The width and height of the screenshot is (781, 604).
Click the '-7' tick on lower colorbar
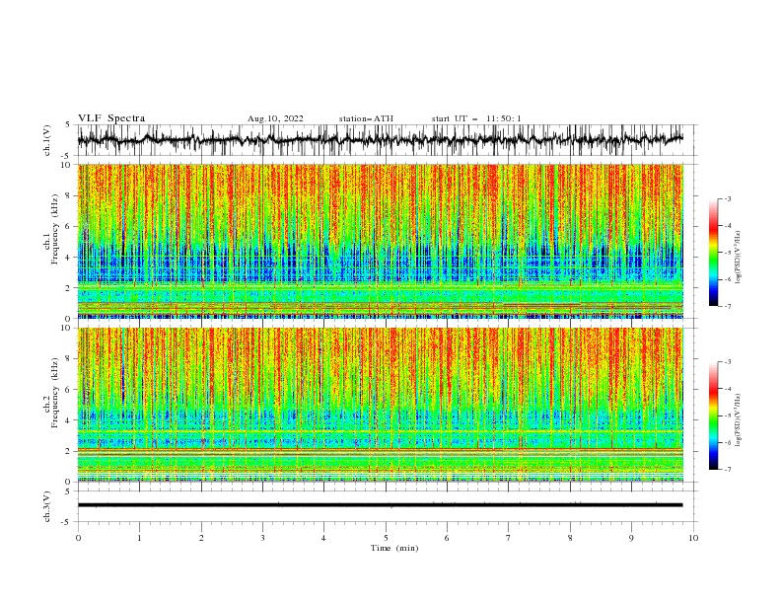[x=727, y=470]
